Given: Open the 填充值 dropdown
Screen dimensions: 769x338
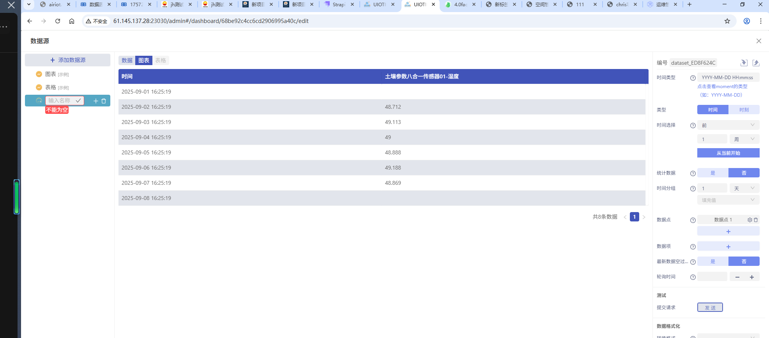Looking at the screenshot, I should point(728,200).
